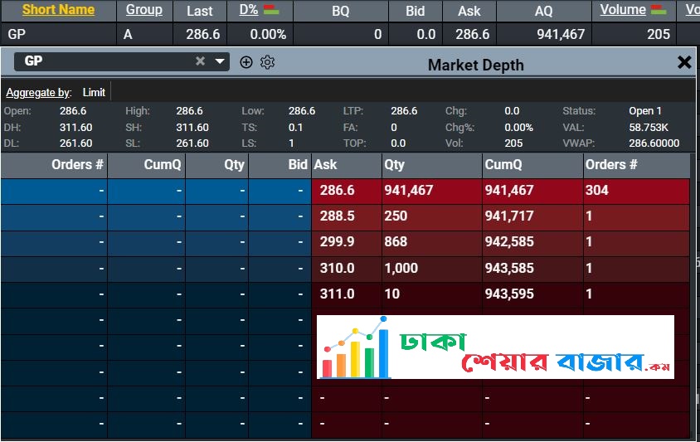Image resolution: width=700 pixels, height=442 pixels.
Task: Open Market Depth settings gear
Action: coord(267,62)
